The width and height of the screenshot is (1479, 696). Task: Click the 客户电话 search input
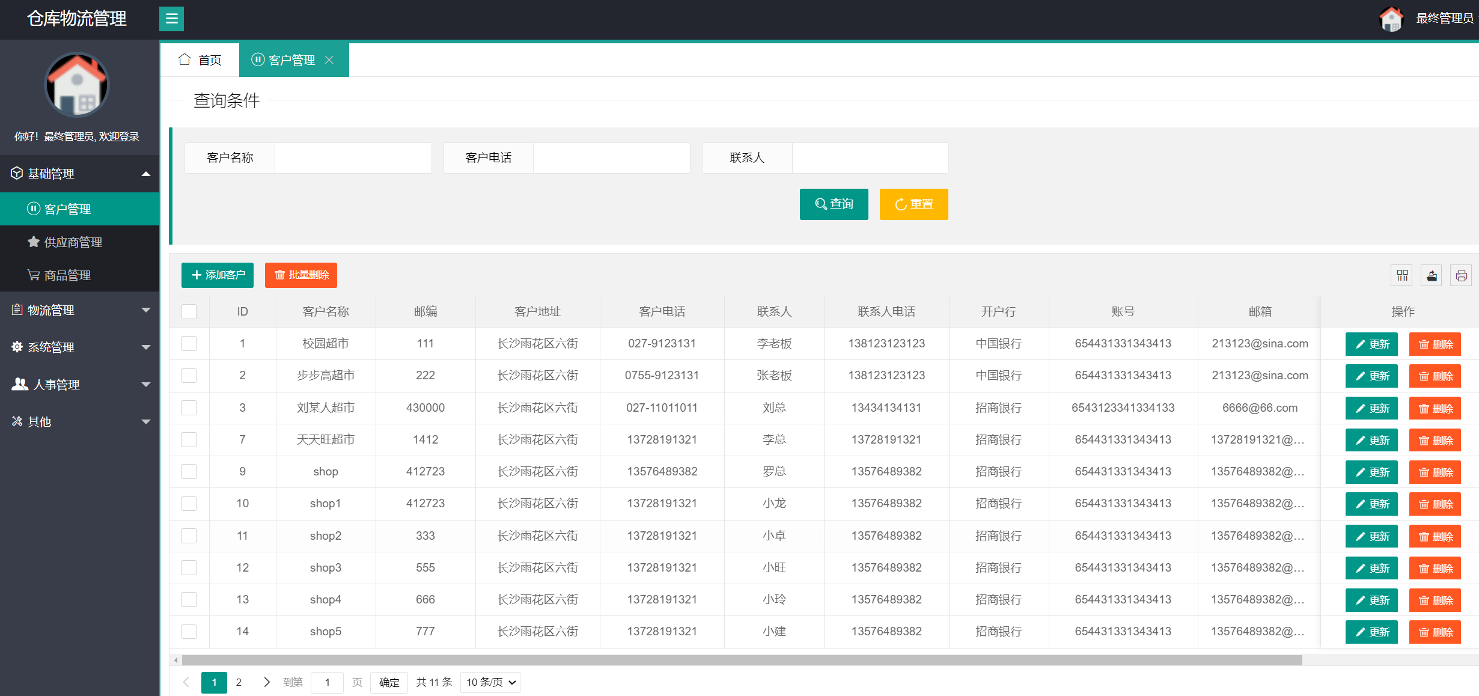point(612,158)
